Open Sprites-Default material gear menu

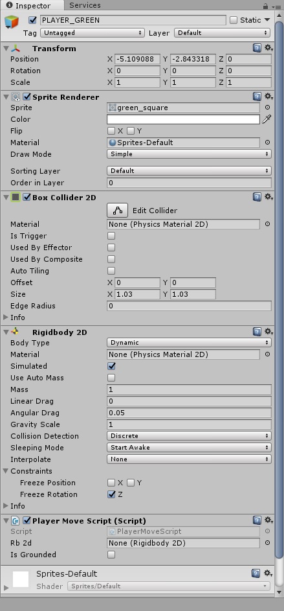click(x=268, y=573)
